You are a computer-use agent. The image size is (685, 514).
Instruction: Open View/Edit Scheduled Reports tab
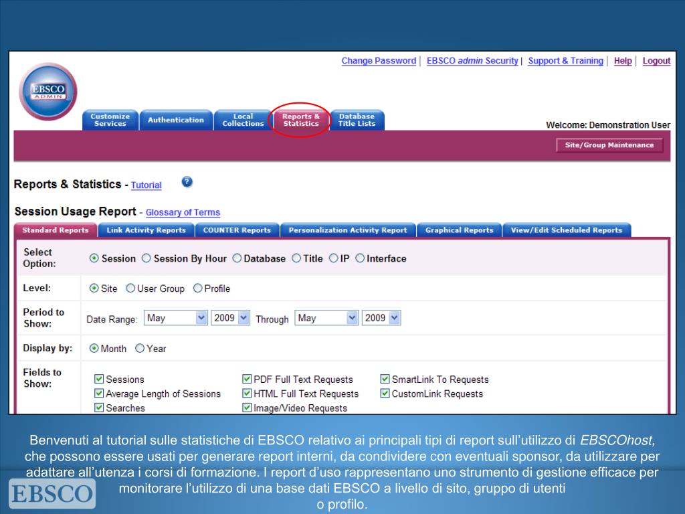(567, 230)
